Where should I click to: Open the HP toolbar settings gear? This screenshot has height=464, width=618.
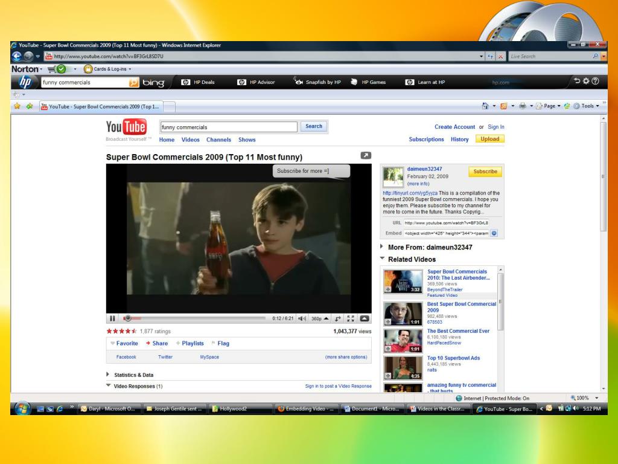point(586,81)
